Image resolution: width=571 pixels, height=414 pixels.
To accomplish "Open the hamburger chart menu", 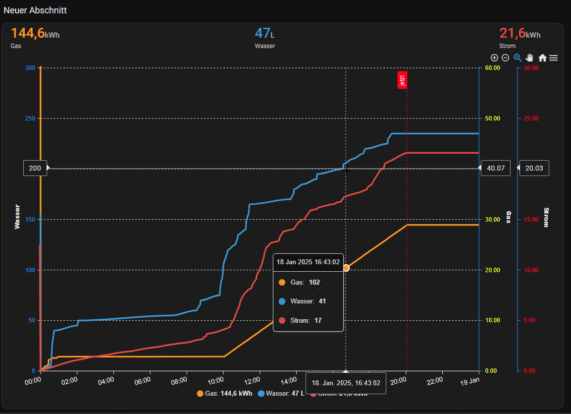I will (x=554, y=58).
